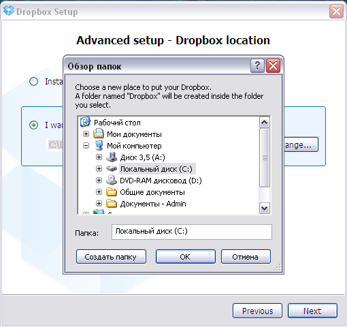Click the Общие документы folder icon
Viewport: 347px width, 327px height.
point(112,192)
